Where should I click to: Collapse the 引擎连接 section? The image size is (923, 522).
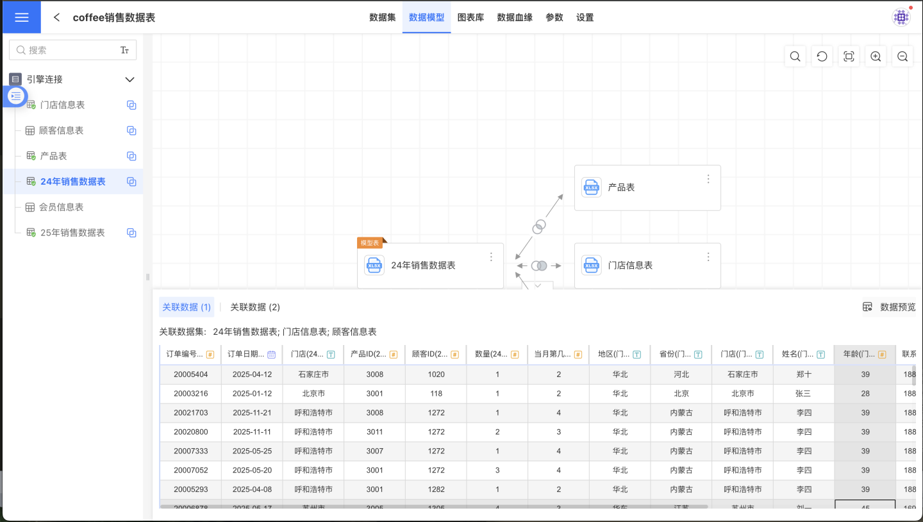(x=129, y=80)
